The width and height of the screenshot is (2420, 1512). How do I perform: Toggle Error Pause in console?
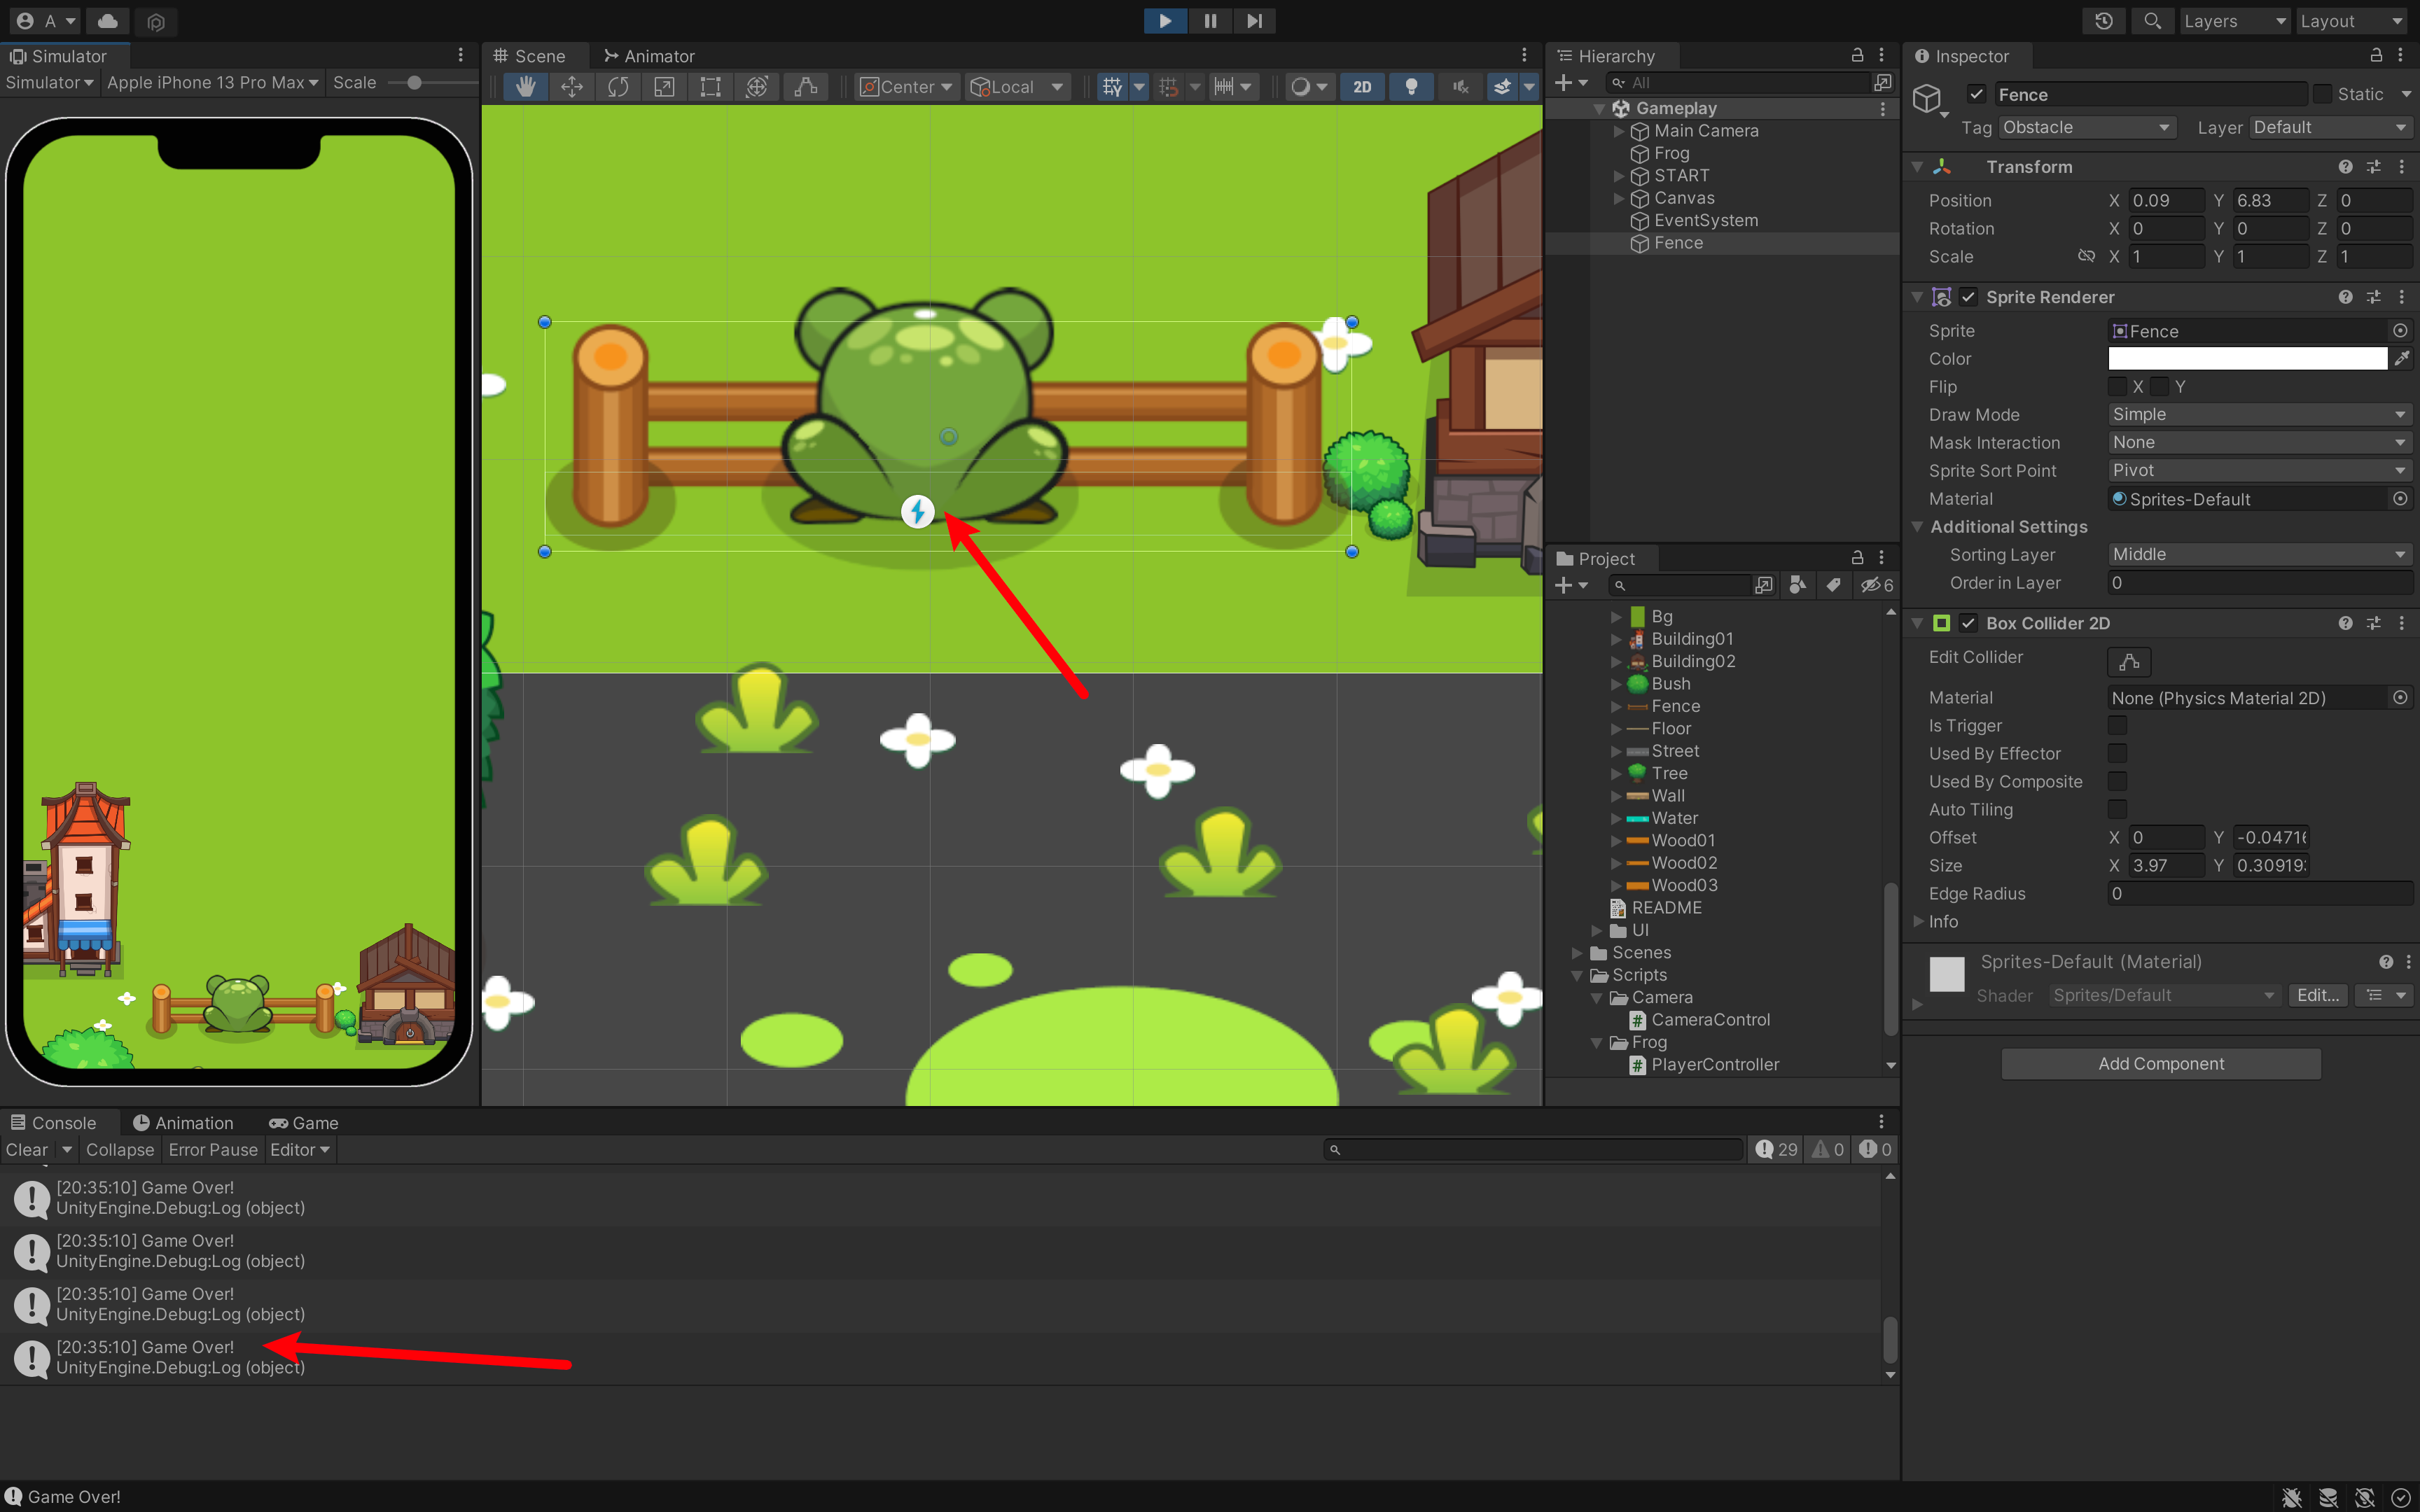(213, 1150)
